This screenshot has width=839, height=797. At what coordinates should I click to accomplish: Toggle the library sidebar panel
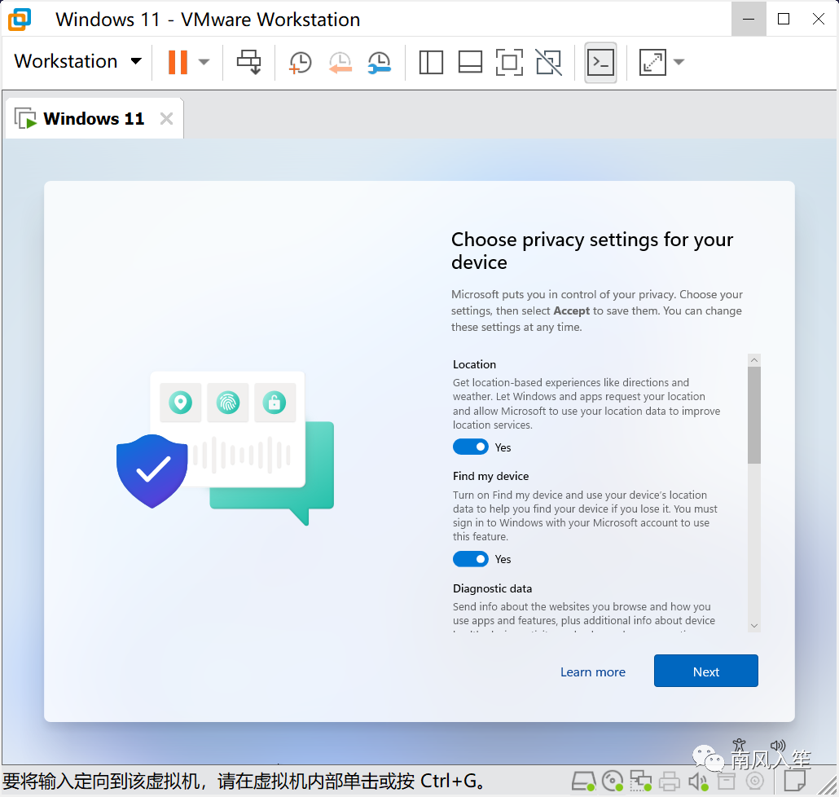431,63
